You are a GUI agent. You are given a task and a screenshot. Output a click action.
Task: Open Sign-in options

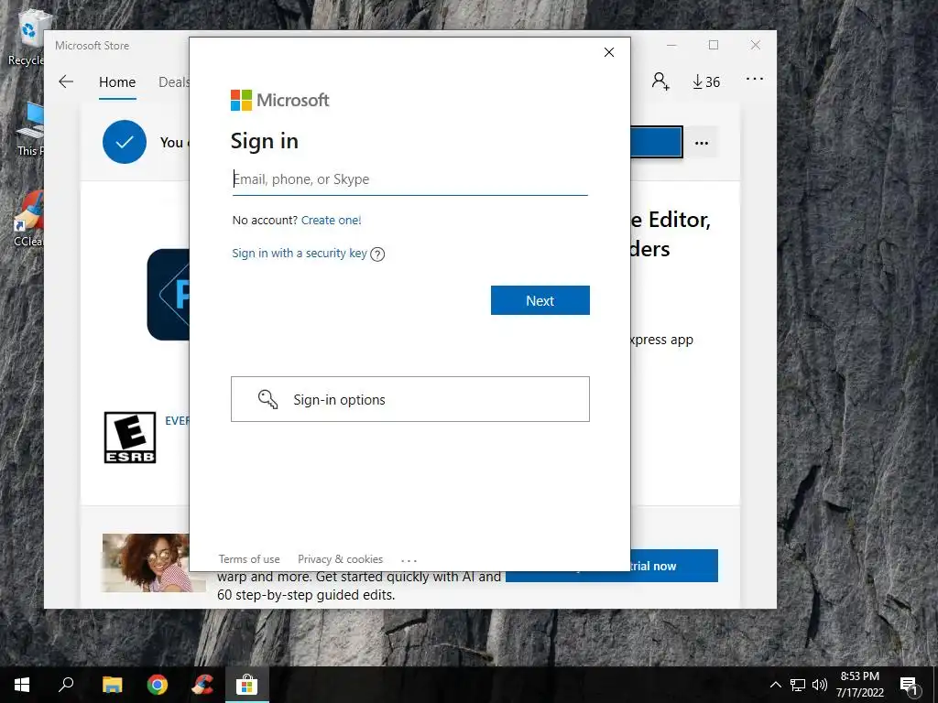coord(409,399)
